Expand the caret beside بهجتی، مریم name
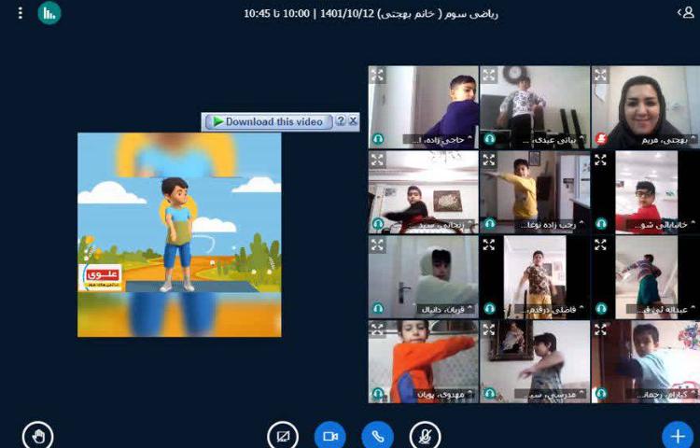Viewport: 700px width, 448px height. [692, 139]
